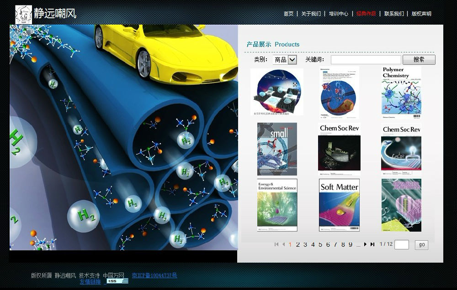Click the 静远嘲风 site logo icon
The width and height of the screenshot is (457, 290).
coord(24,15)
